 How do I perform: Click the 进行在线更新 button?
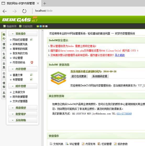79,76
